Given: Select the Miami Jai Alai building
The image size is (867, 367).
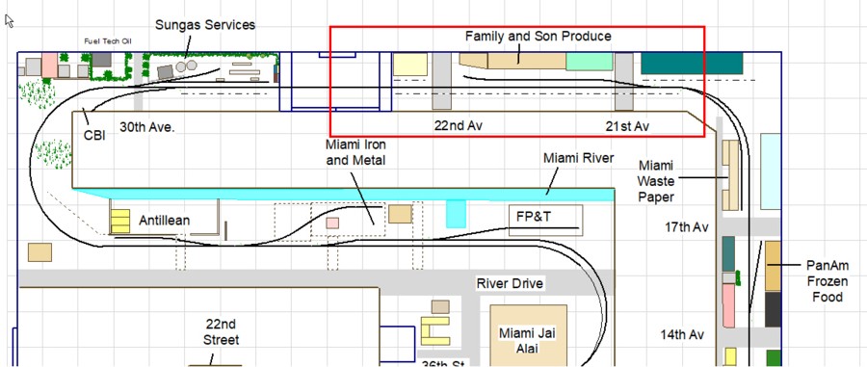Looking at the screenshot, I should pyautogui.click(x=528, y=335).
